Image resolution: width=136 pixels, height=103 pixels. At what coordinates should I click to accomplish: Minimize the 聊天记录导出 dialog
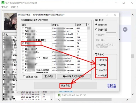[x=99, y=15]
